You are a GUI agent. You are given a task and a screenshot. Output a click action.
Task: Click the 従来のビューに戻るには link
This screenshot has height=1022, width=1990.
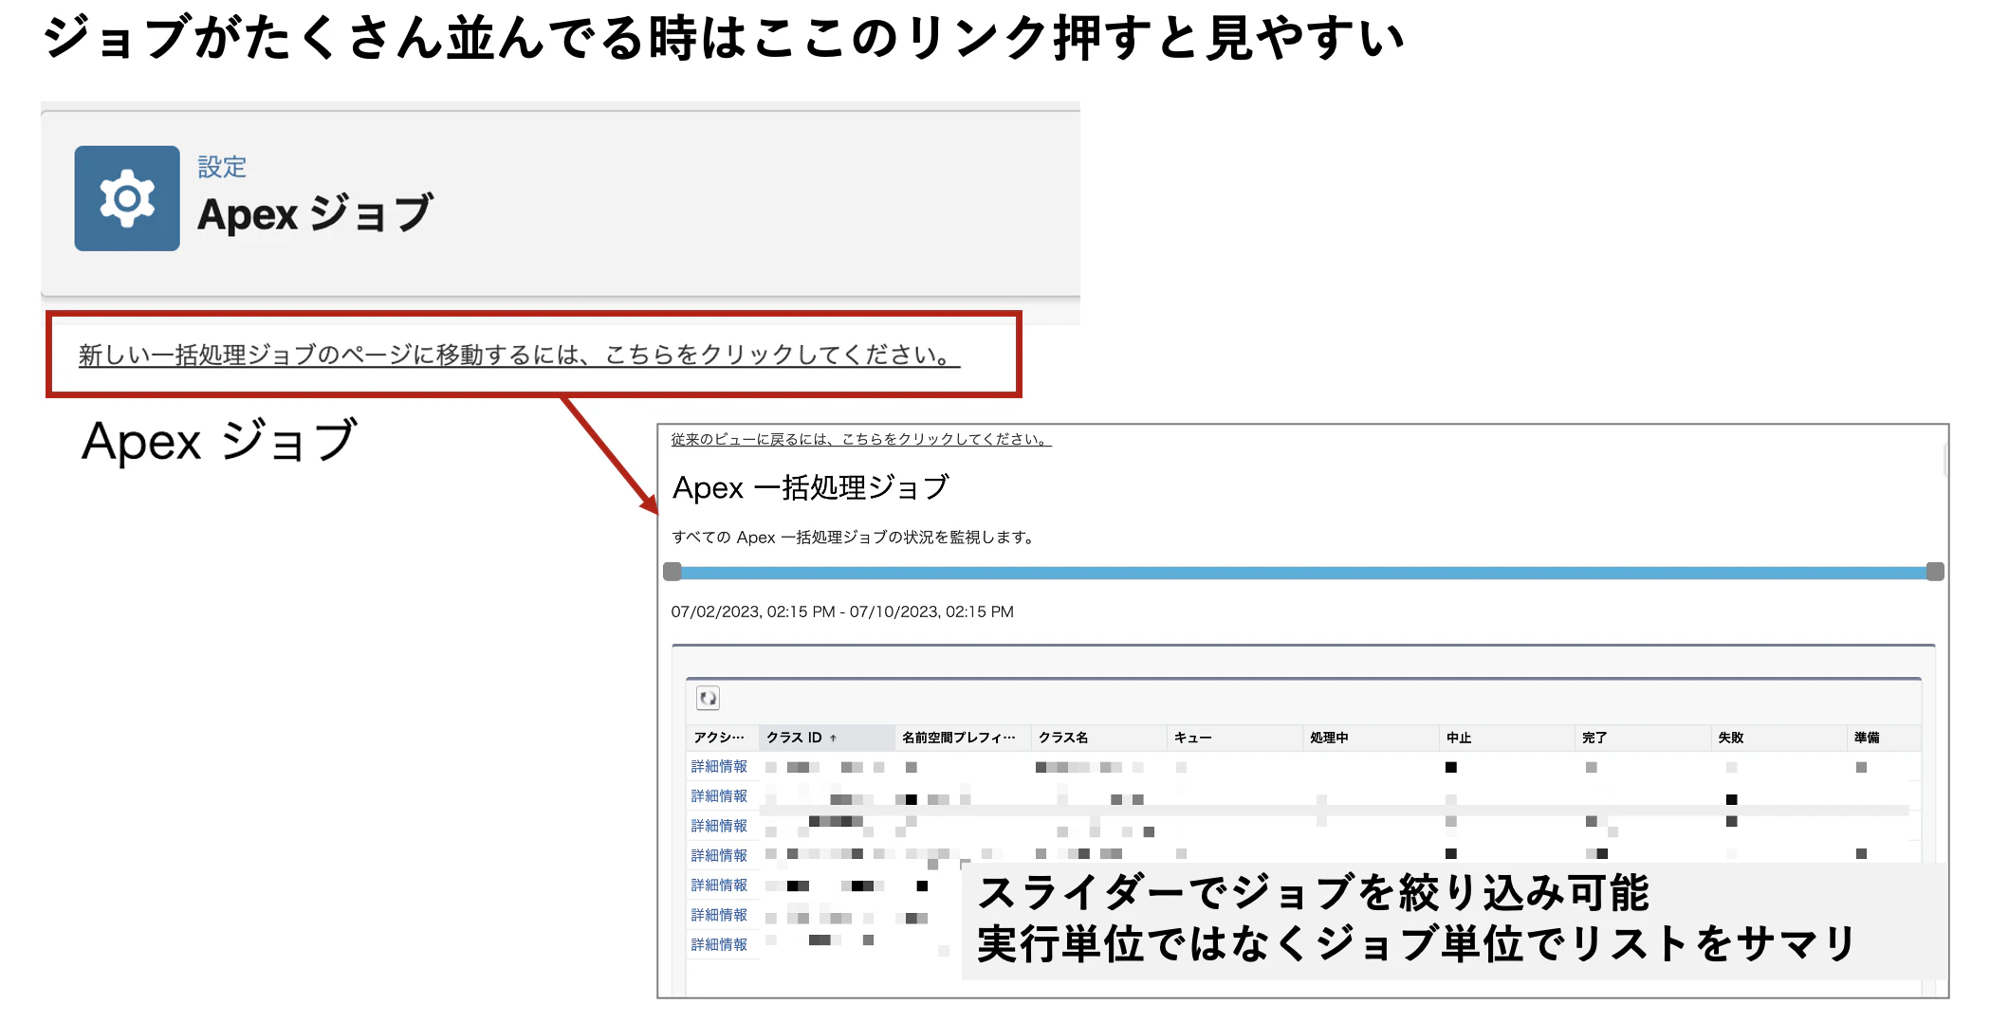[x=861, y=439]
